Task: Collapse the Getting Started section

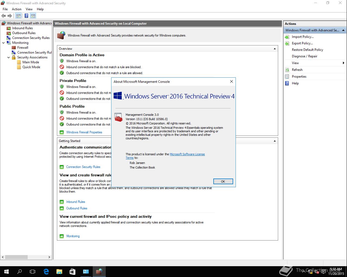Action: click(x=275, y=141)
